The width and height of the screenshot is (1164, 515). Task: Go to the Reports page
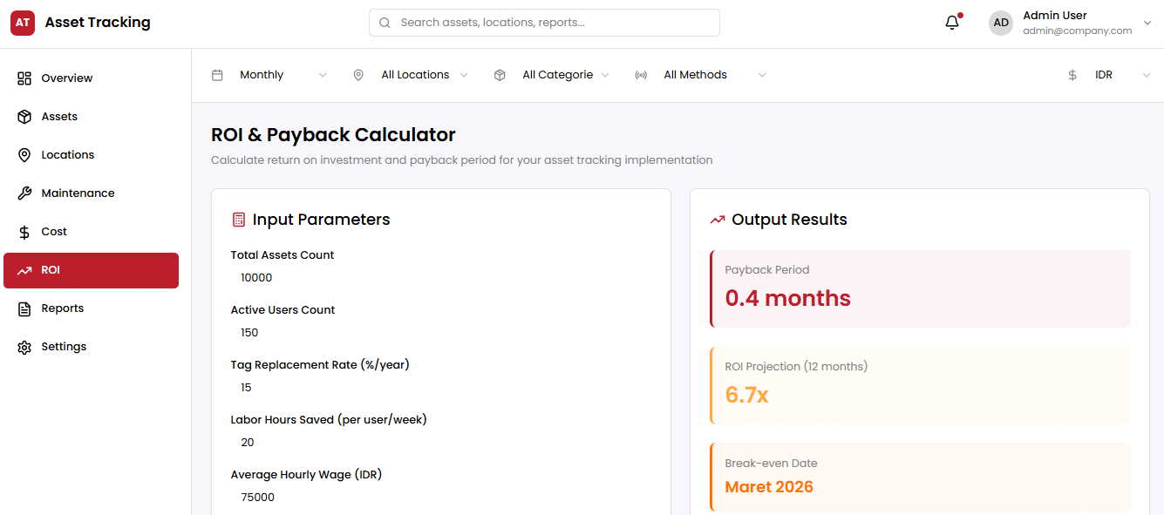63,308
